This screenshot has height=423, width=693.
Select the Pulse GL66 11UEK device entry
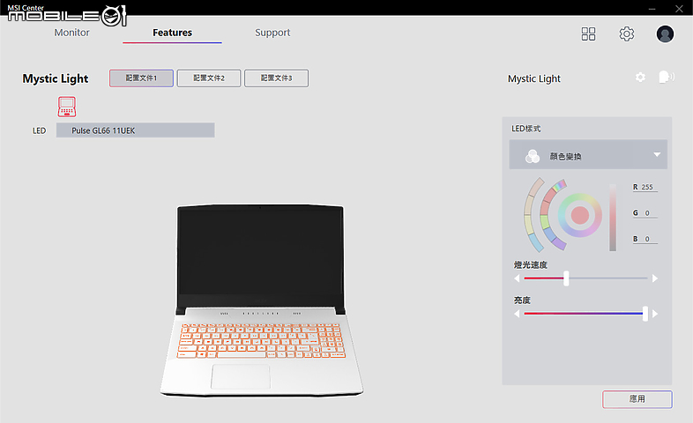click(135, 130)
